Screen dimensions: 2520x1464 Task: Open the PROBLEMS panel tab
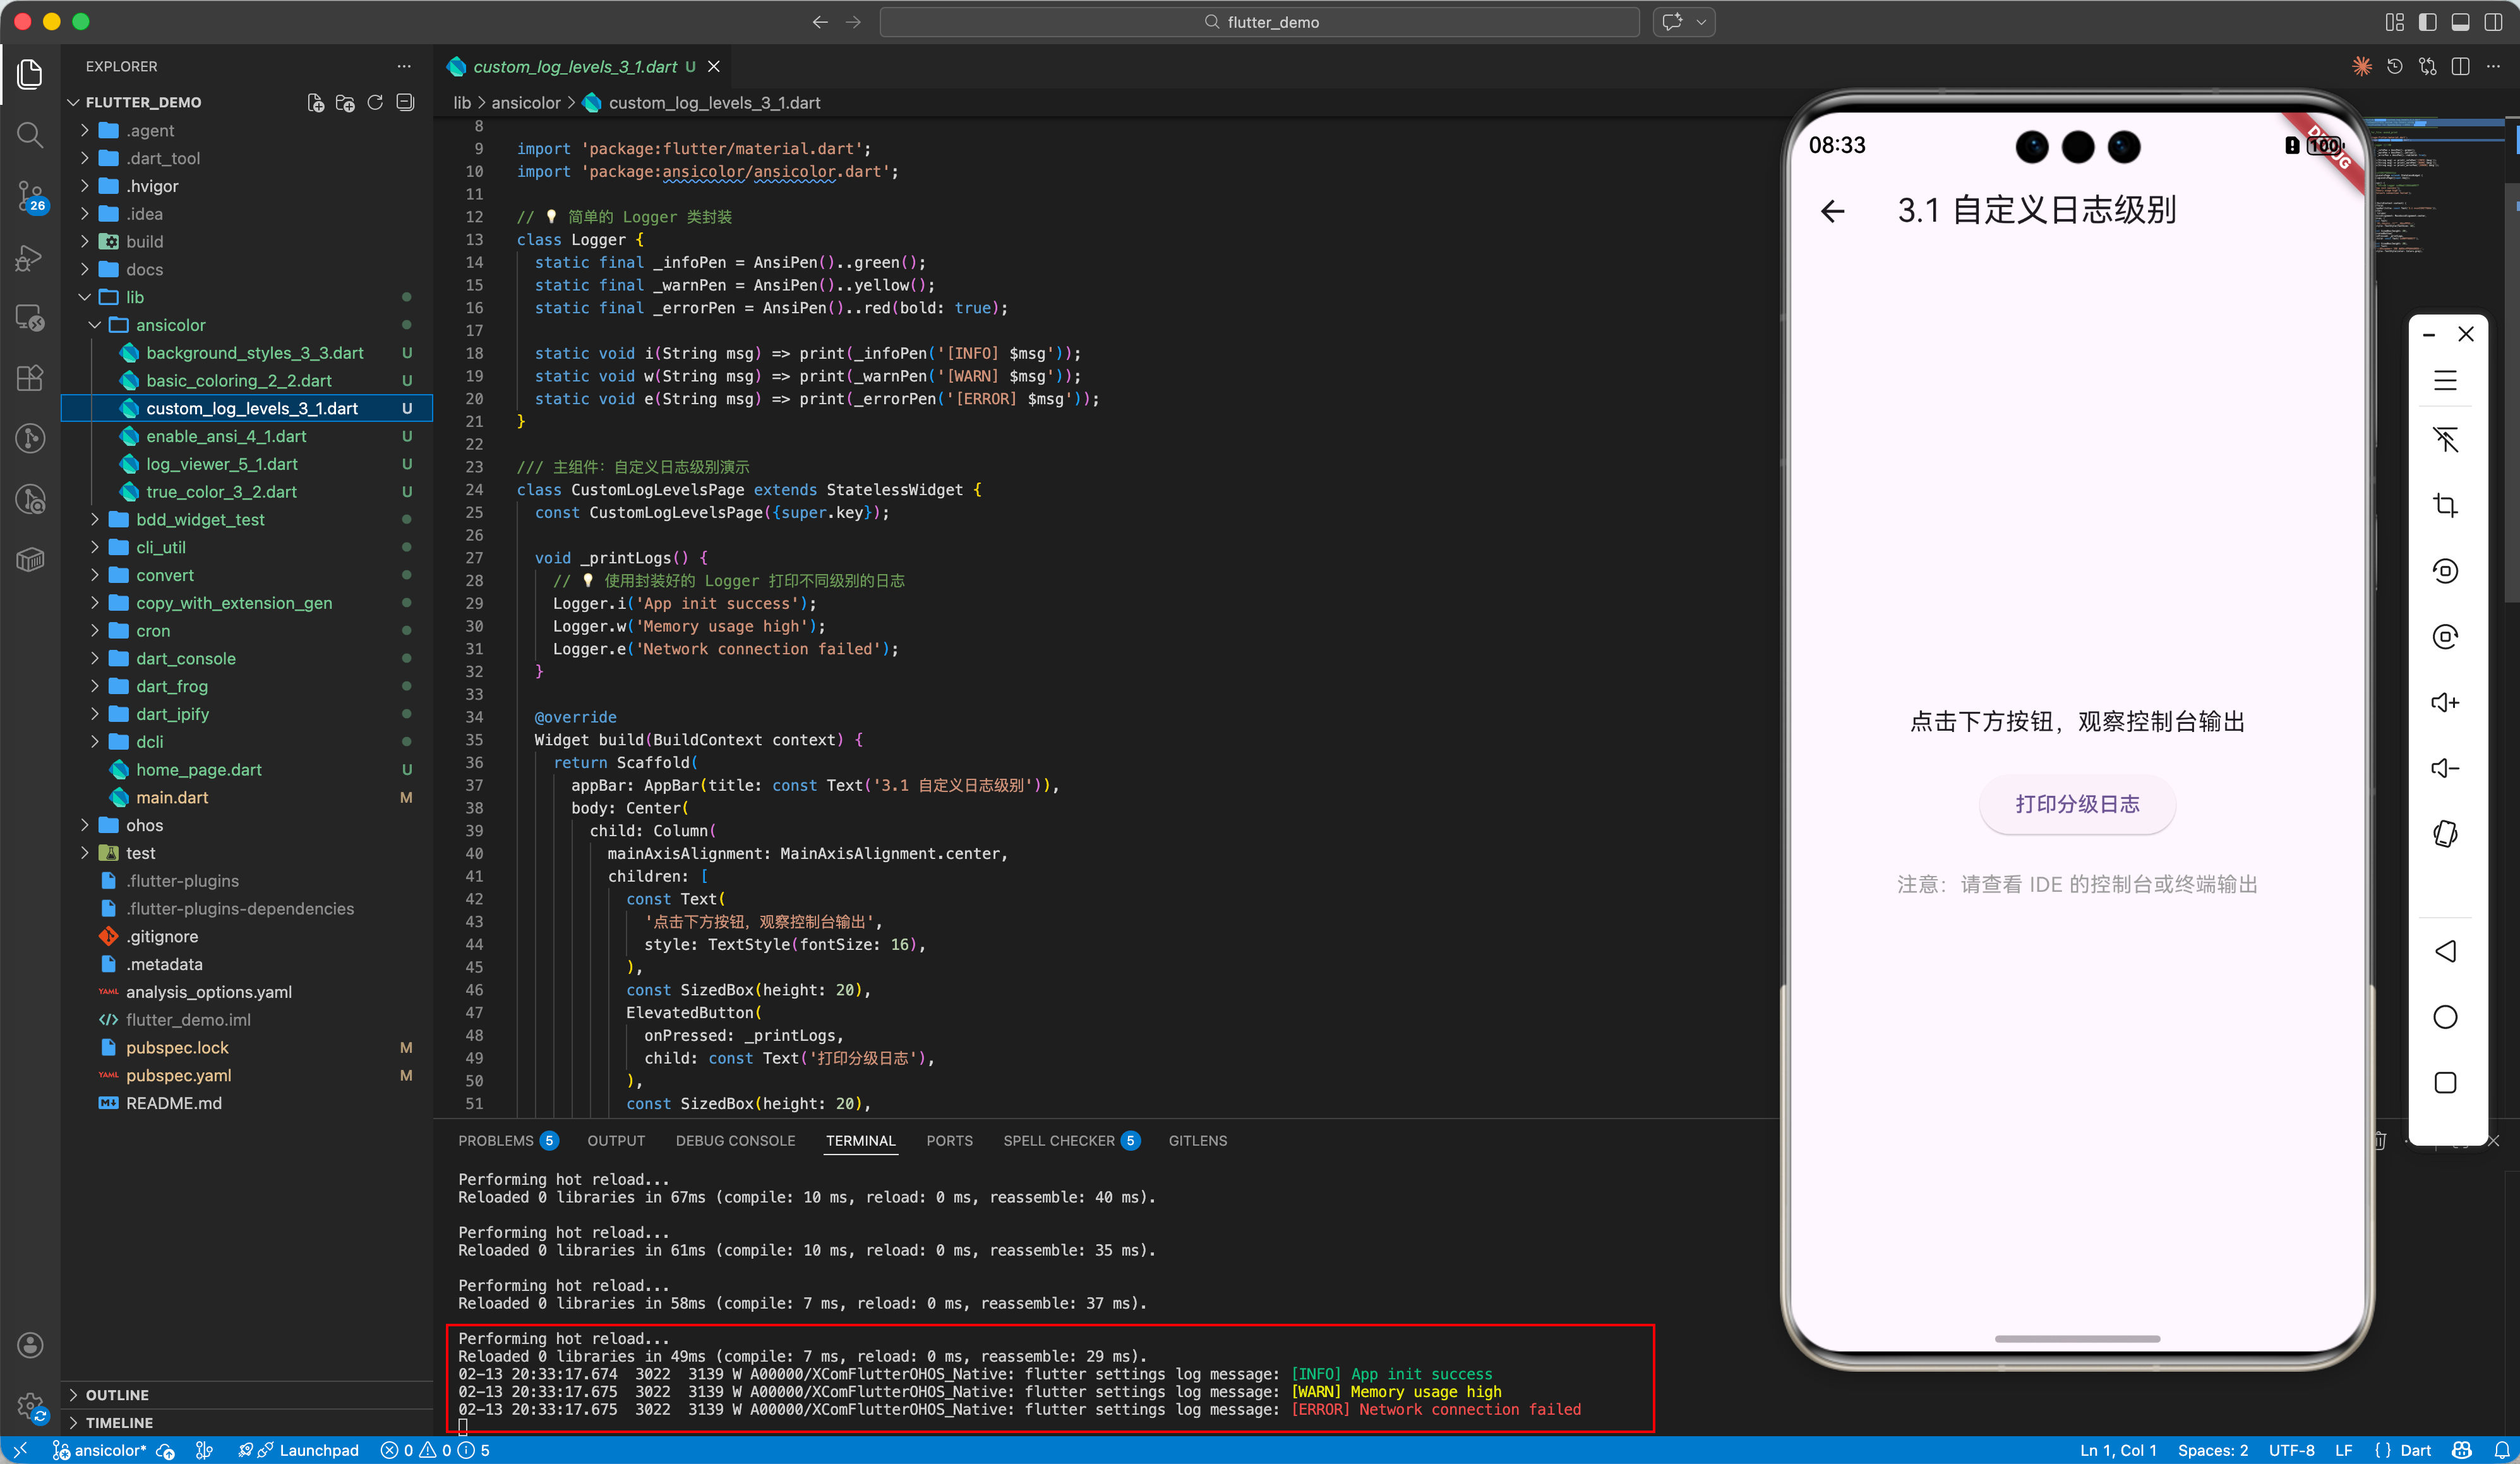(496, 1140)
